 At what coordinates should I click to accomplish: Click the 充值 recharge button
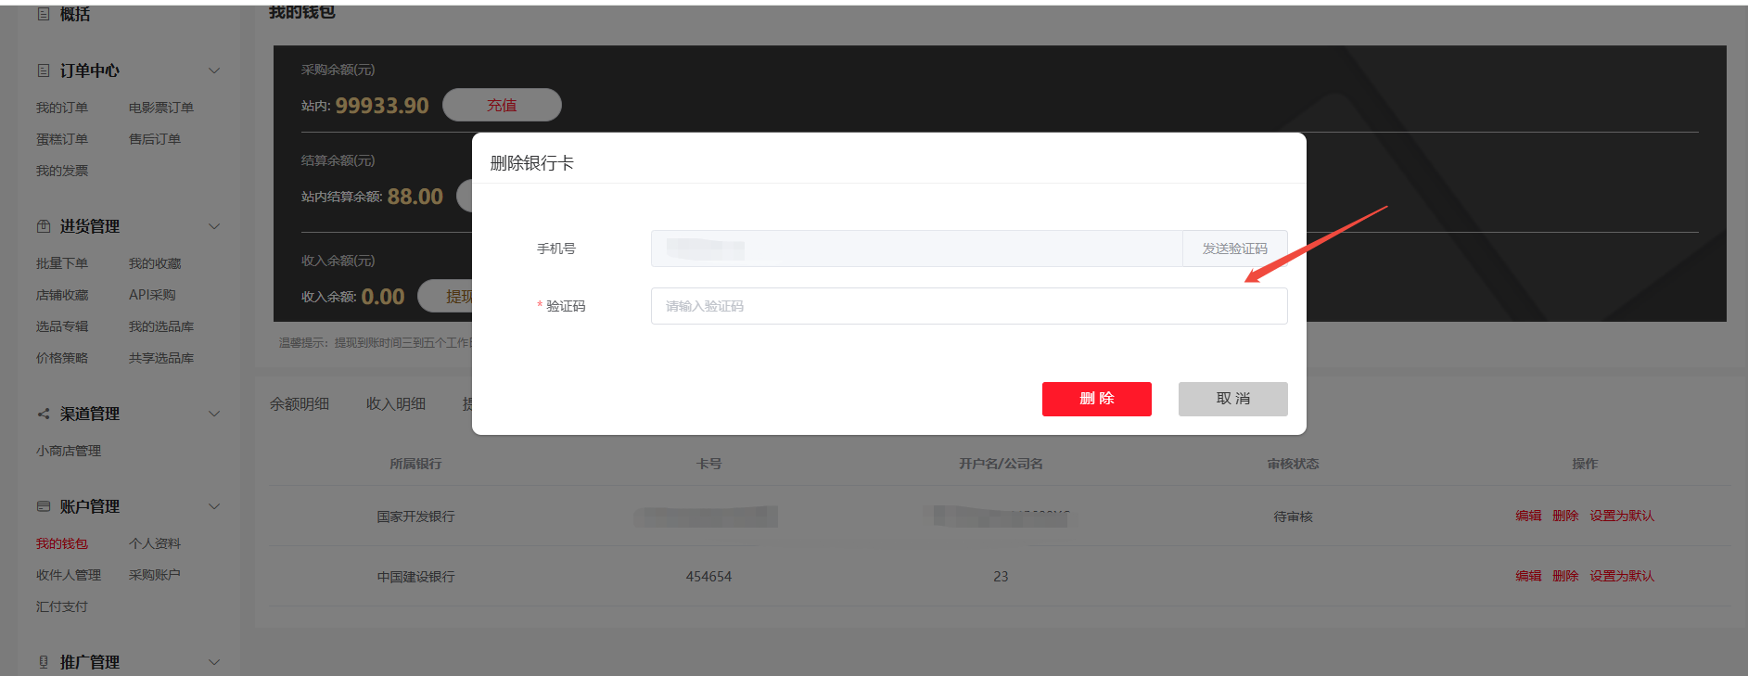point(502,105)
